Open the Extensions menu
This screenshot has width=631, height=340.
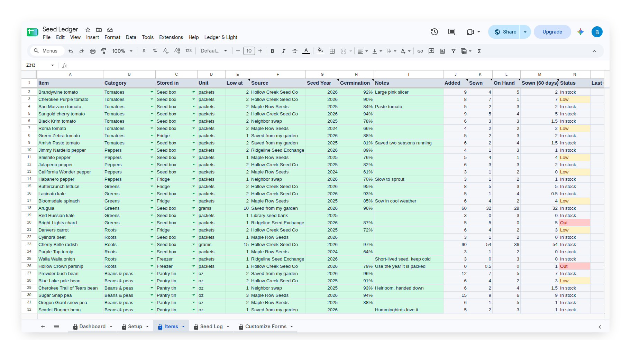tap(171, 37)
